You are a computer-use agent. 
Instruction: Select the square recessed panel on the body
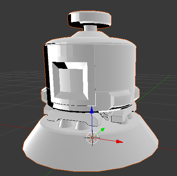point(71,81)
